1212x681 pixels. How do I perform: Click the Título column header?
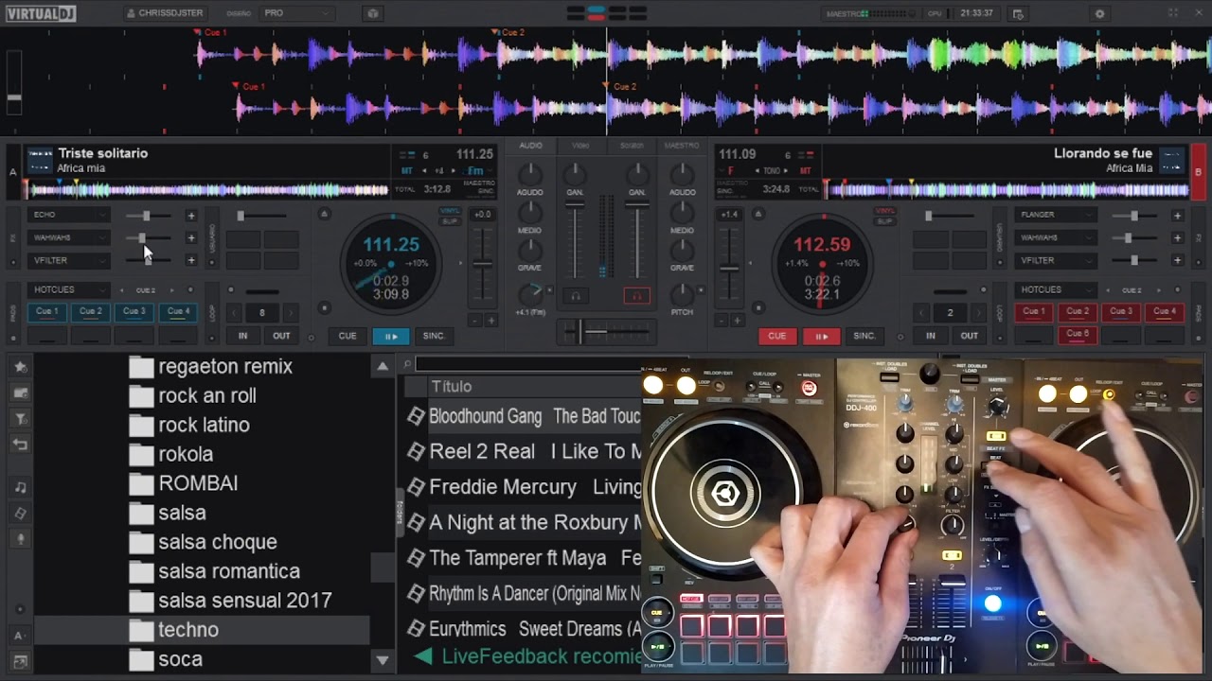point(452,386)
